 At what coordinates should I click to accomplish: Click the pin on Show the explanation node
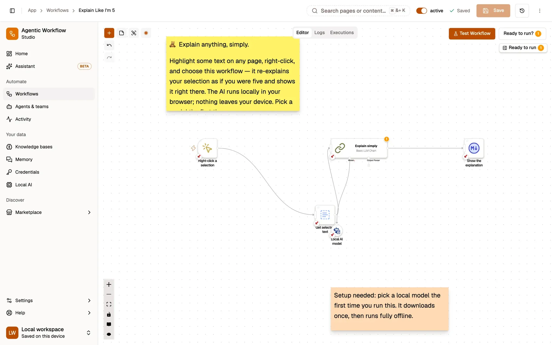point(466,156)
